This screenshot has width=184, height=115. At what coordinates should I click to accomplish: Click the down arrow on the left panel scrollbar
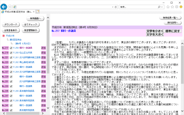48,108
